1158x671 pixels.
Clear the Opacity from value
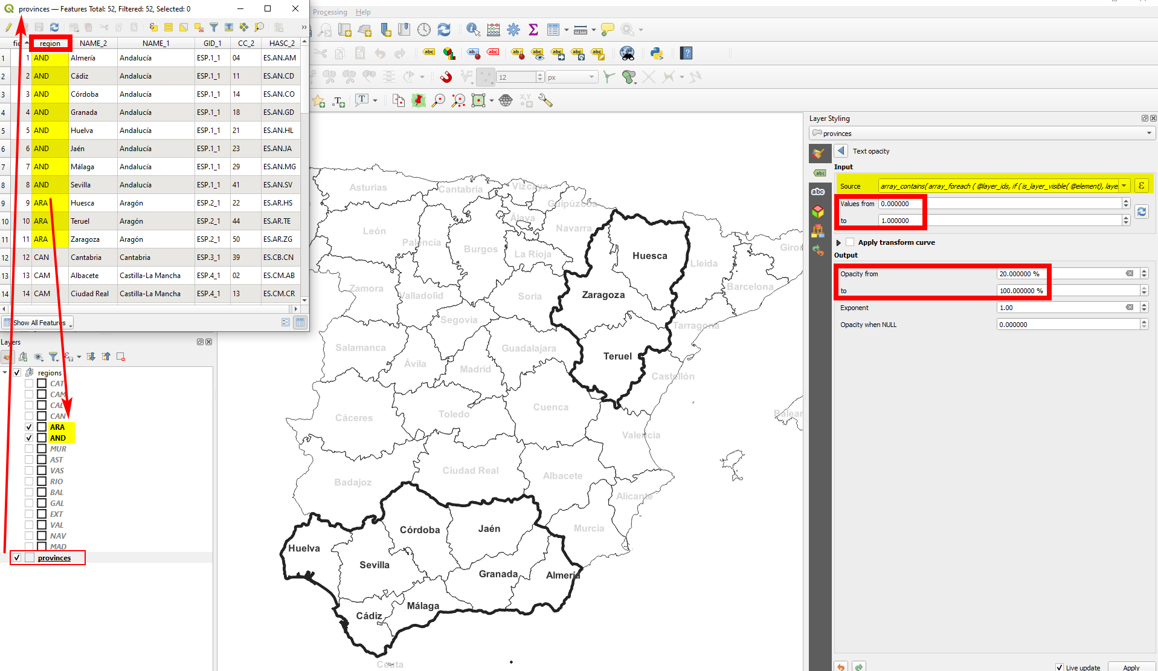tap(1129, 274)
